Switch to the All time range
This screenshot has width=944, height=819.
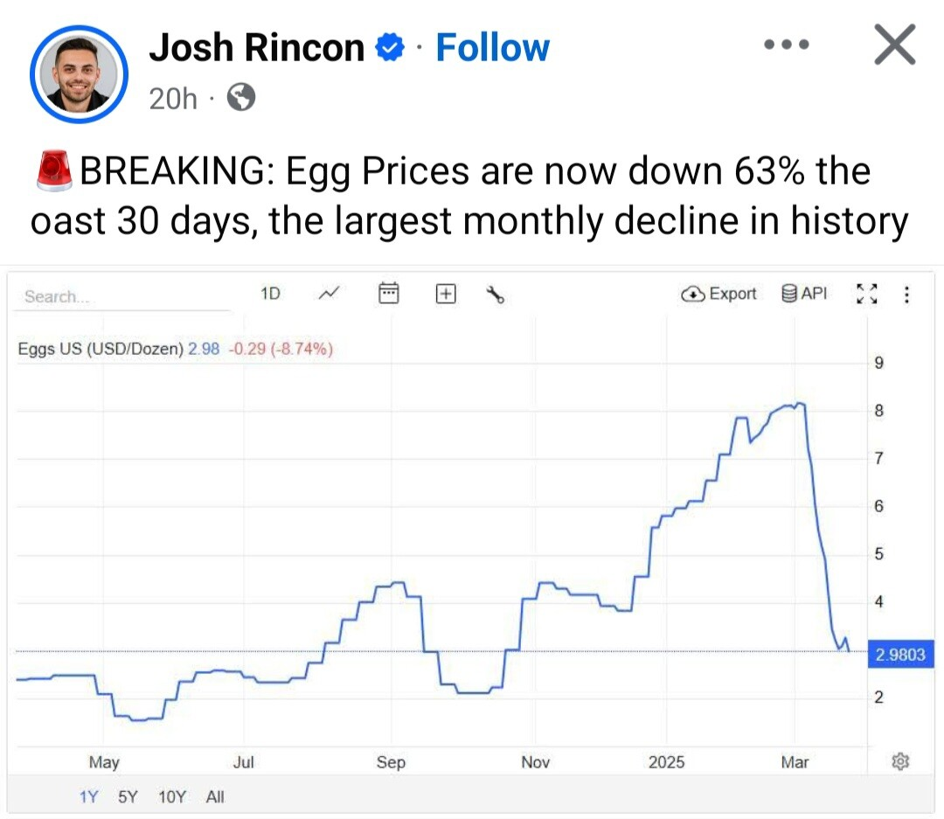(215, 796)
